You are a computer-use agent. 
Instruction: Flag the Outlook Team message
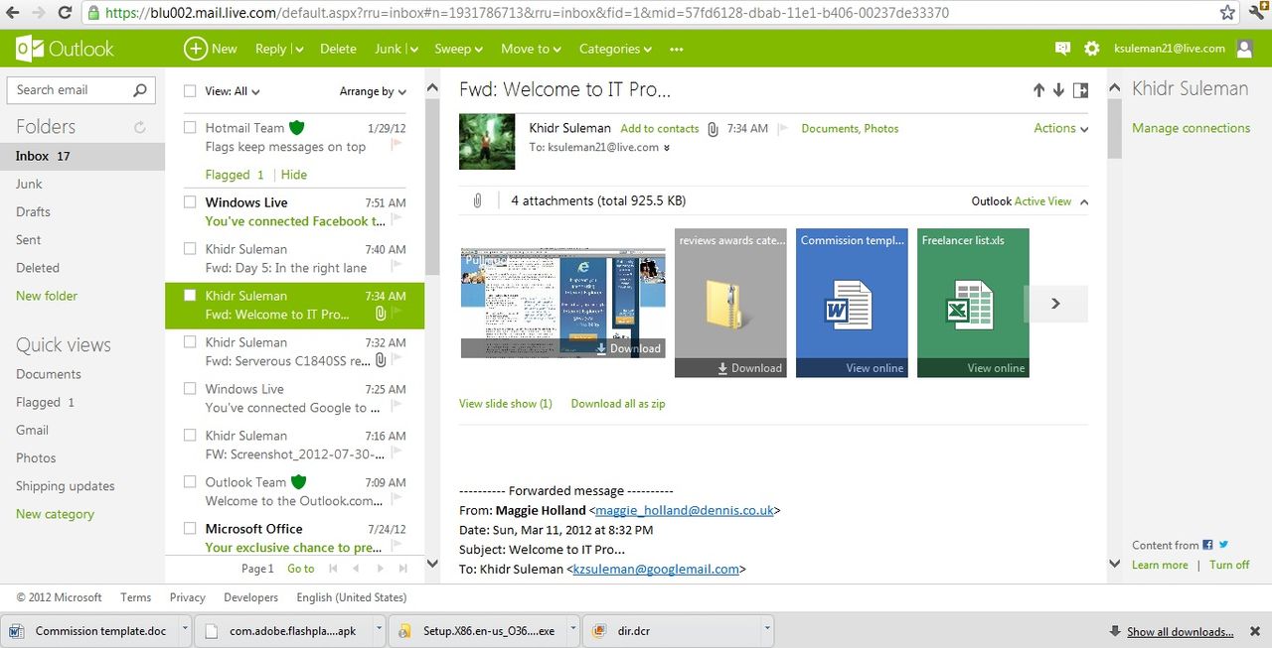click(397, 500)
